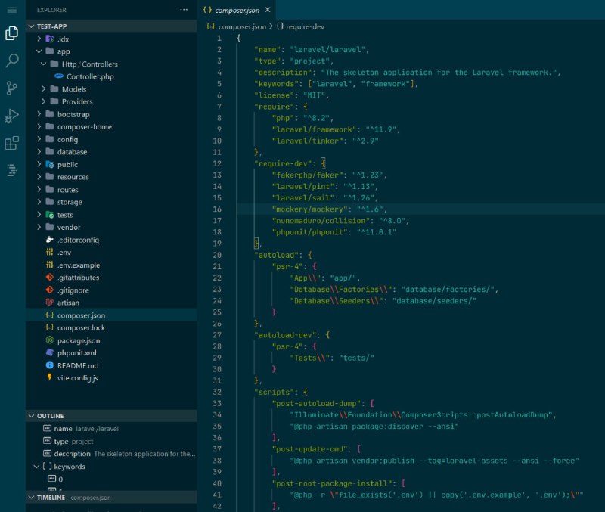Open the .editorconfig file
Image resolution: width=605 pixels, height=512 pixels.
(111, 240)
